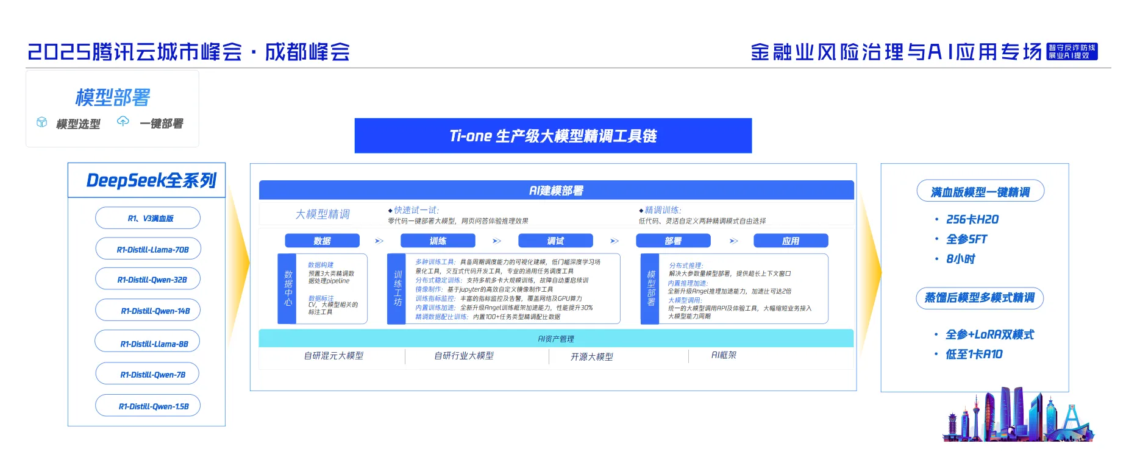
Task: Click the 分布式推理 item heading
Action: [686, 266]
